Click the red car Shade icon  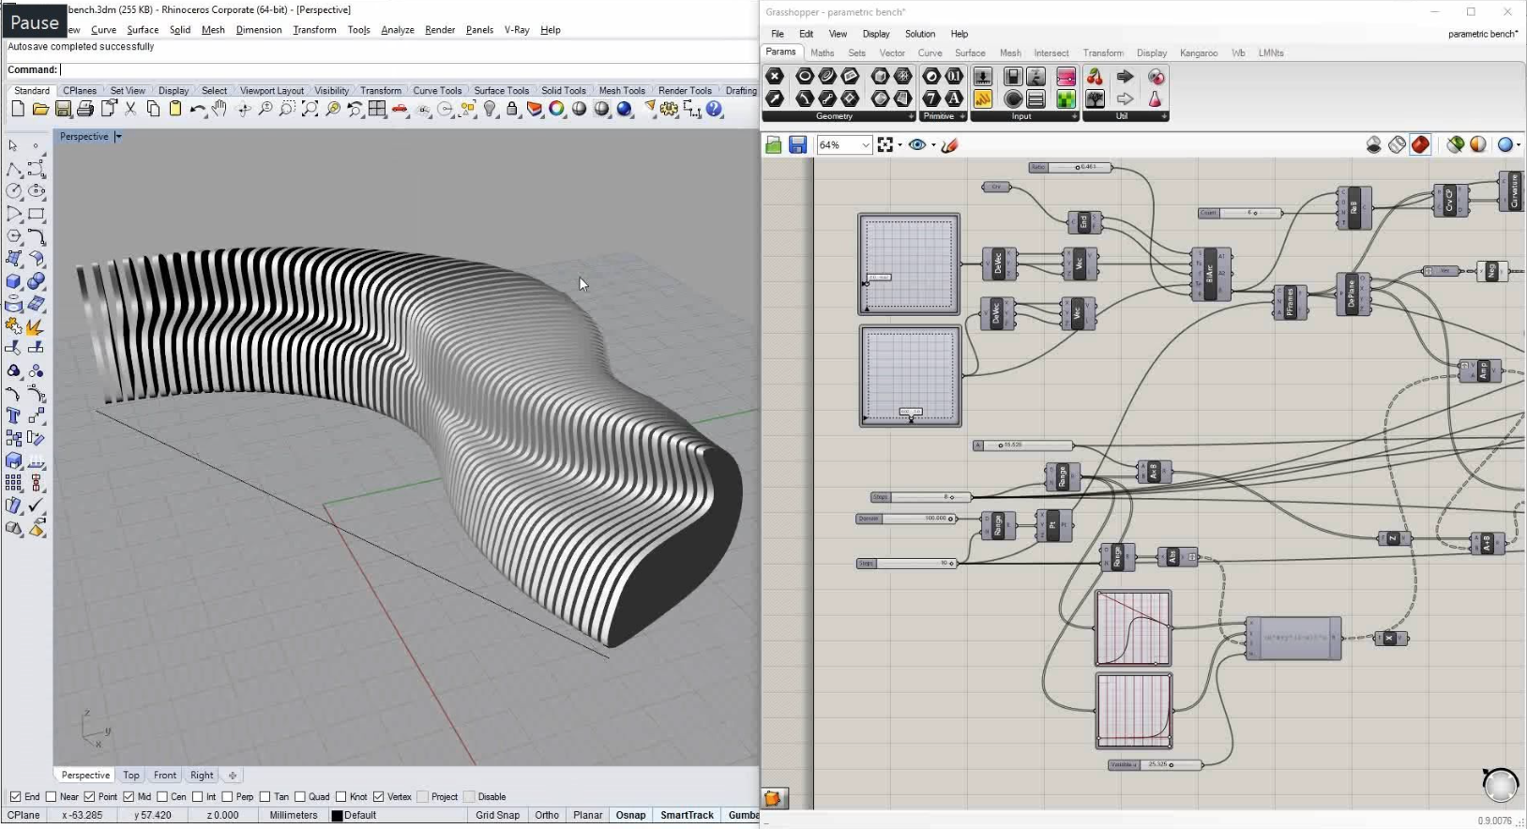click(x=401, y=110)
